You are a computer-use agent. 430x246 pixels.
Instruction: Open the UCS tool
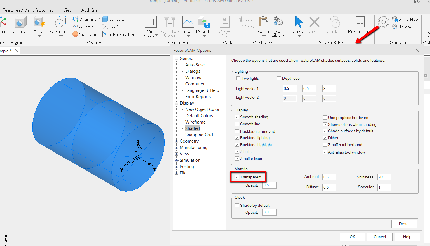click(111, 27)
